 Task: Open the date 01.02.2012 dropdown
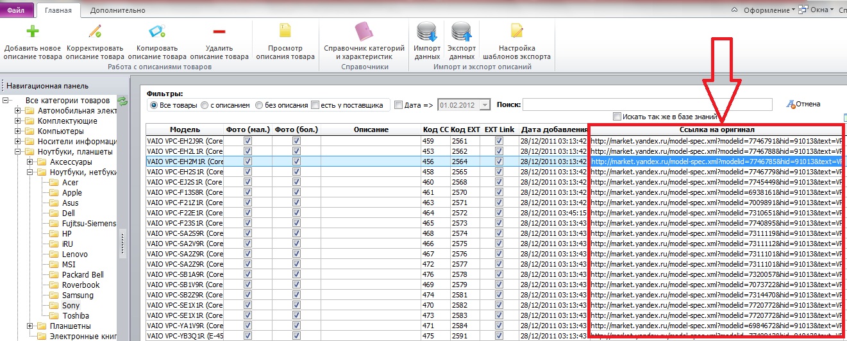485,105
